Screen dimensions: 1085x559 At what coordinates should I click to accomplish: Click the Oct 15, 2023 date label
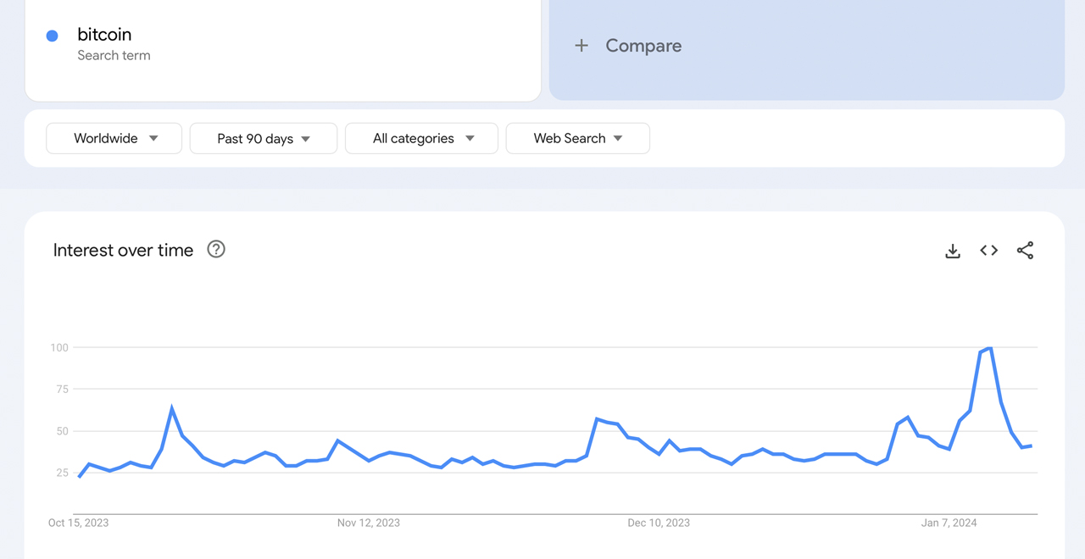pos(78,523)
